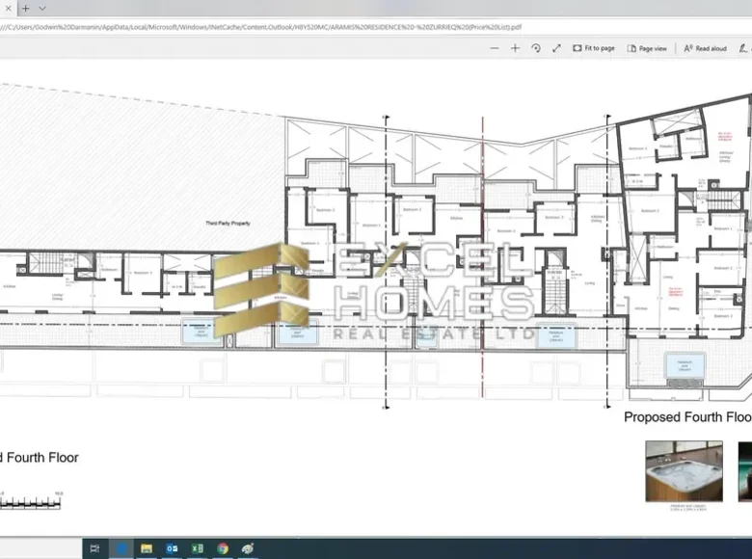This screenshot has width=752, height=559.
Task: Open a new browser tab
Action: 26,8
